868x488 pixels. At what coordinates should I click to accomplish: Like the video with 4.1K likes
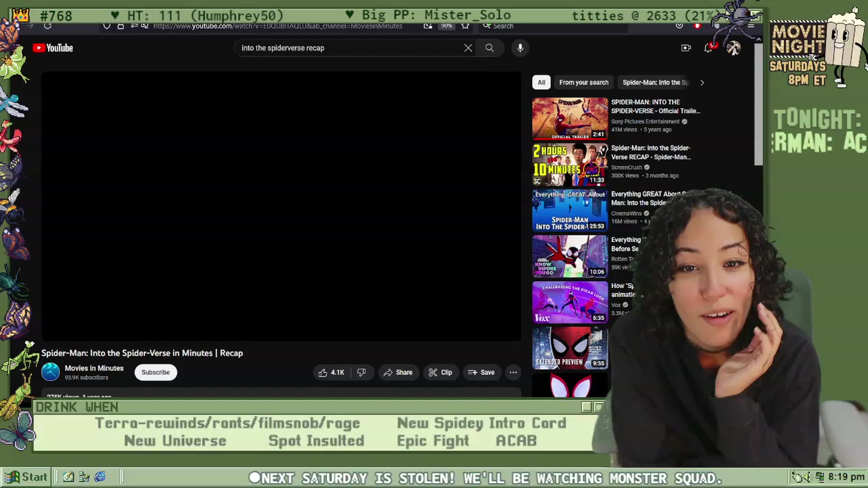(332, 372)
